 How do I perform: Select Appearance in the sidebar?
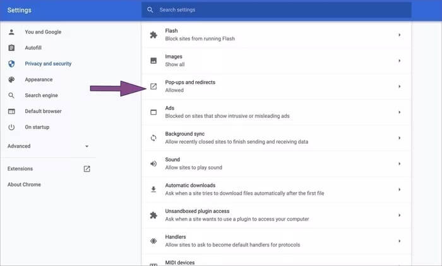39,79
